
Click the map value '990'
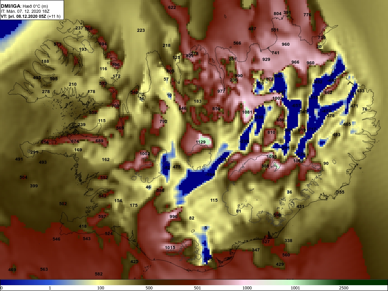point(239,76)
